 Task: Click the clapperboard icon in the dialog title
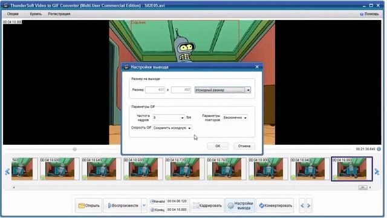(126, 67)
